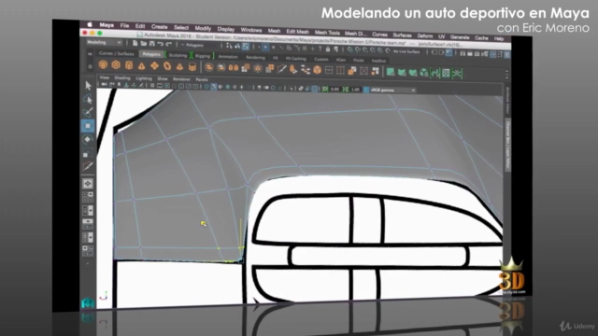Select the Lasso selection tool
Image resolution: width=598 pixels, height=336 pixels.
[89, 99]
